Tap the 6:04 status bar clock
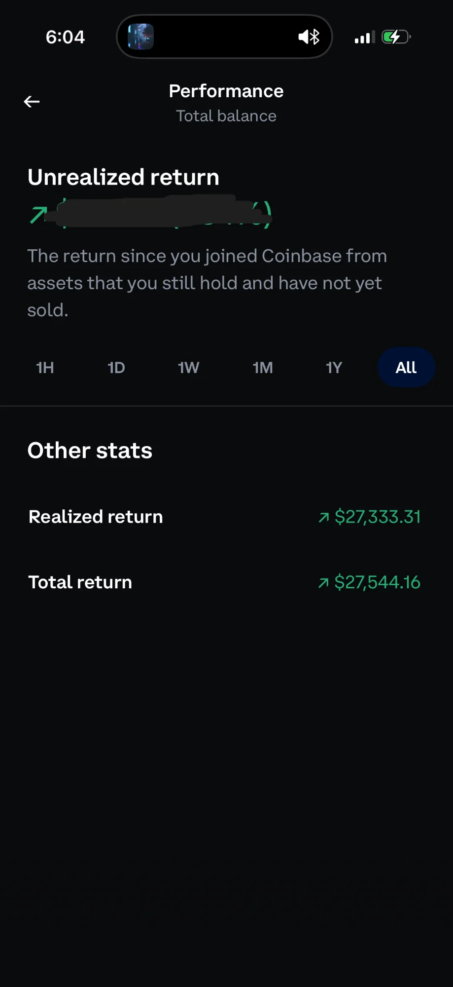Image resolution: width=453 pixels, height=987 pixels. (x=65, y=37)
